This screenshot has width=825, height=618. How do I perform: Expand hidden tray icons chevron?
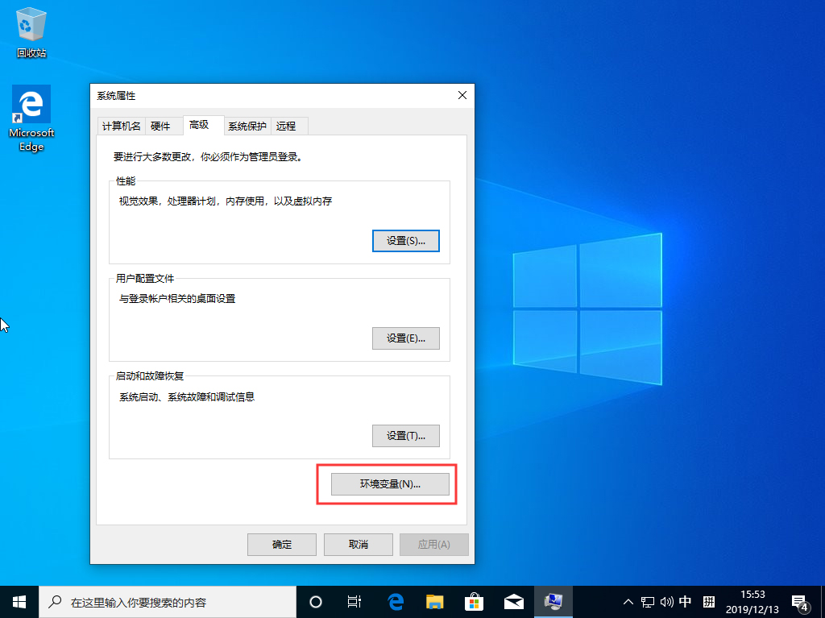[628, 601]
